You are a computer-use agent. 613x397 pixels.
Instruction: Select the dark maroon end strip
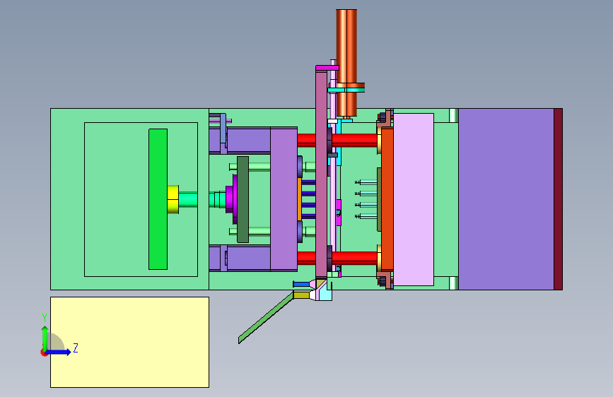point(559,199)
